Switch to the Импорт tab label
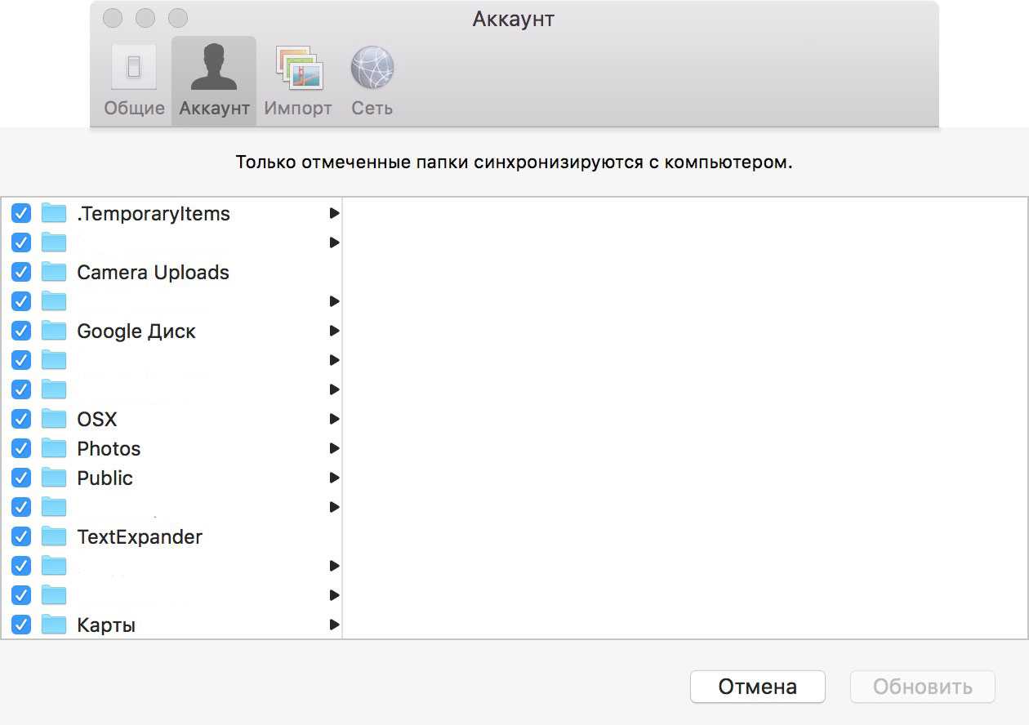Viewport: 1029px width, 725px height. click(298, 109)
